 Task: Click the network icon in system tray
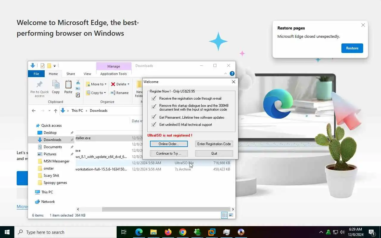[x=335, y=232]
